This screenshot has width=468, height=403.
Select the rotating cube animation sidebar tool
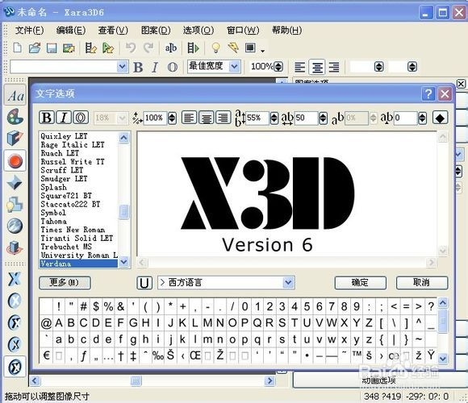pos(15,247)
